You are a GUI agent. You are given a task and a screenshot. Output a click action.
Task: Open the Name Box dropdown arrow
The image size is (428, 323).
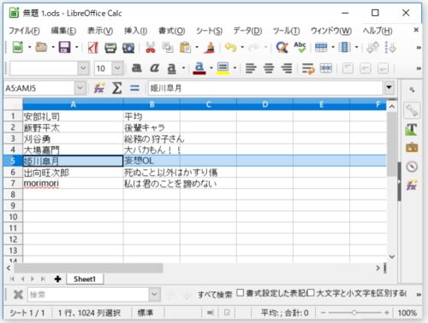[x=80, y=88]
